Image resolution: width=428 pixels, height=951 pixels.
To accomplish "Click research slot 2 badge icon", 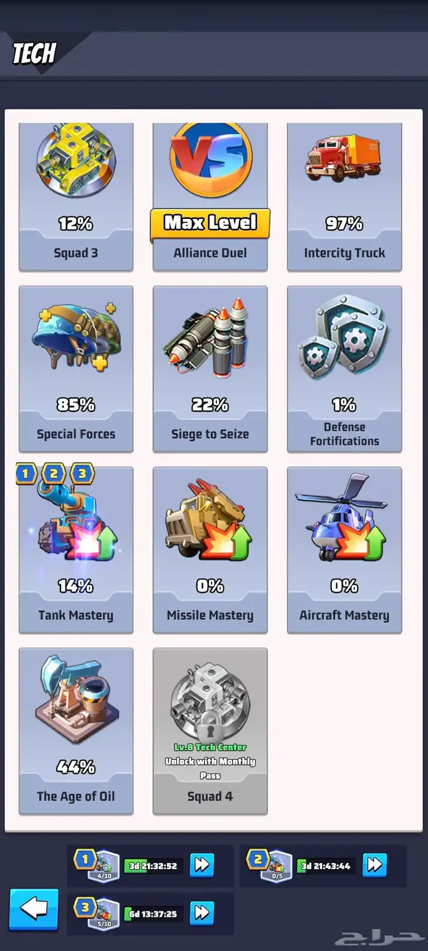I will coord(271,865).
